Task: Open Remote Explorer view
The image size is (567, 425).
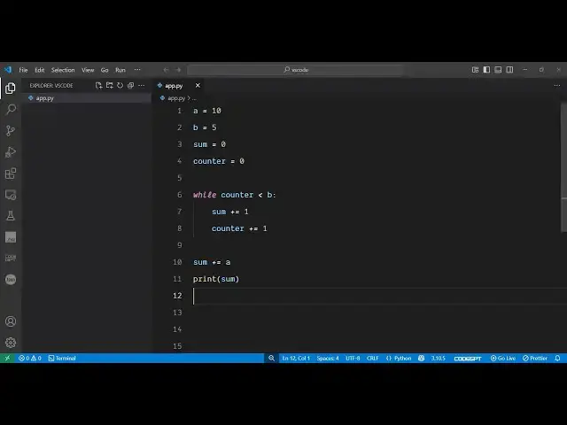Action: [x=11, y=195]
